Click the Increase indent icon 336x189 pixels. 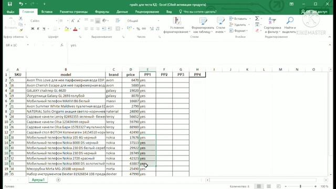coord(110,28)
